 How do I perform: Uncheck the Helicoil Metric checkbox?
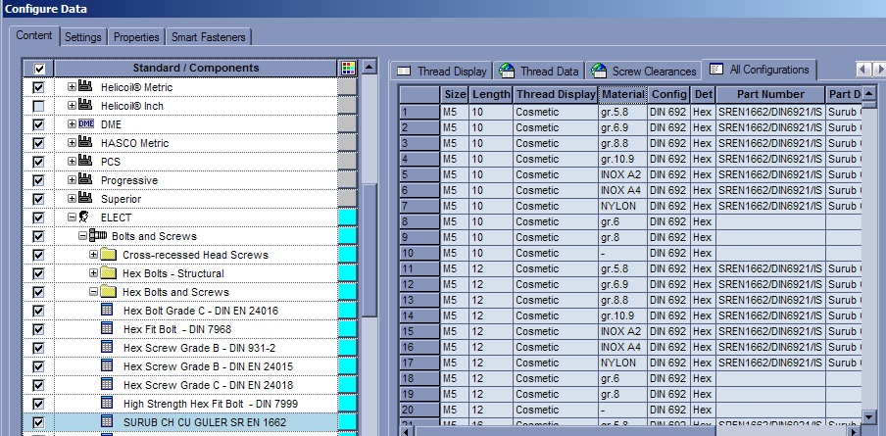(x=38, y=87)
